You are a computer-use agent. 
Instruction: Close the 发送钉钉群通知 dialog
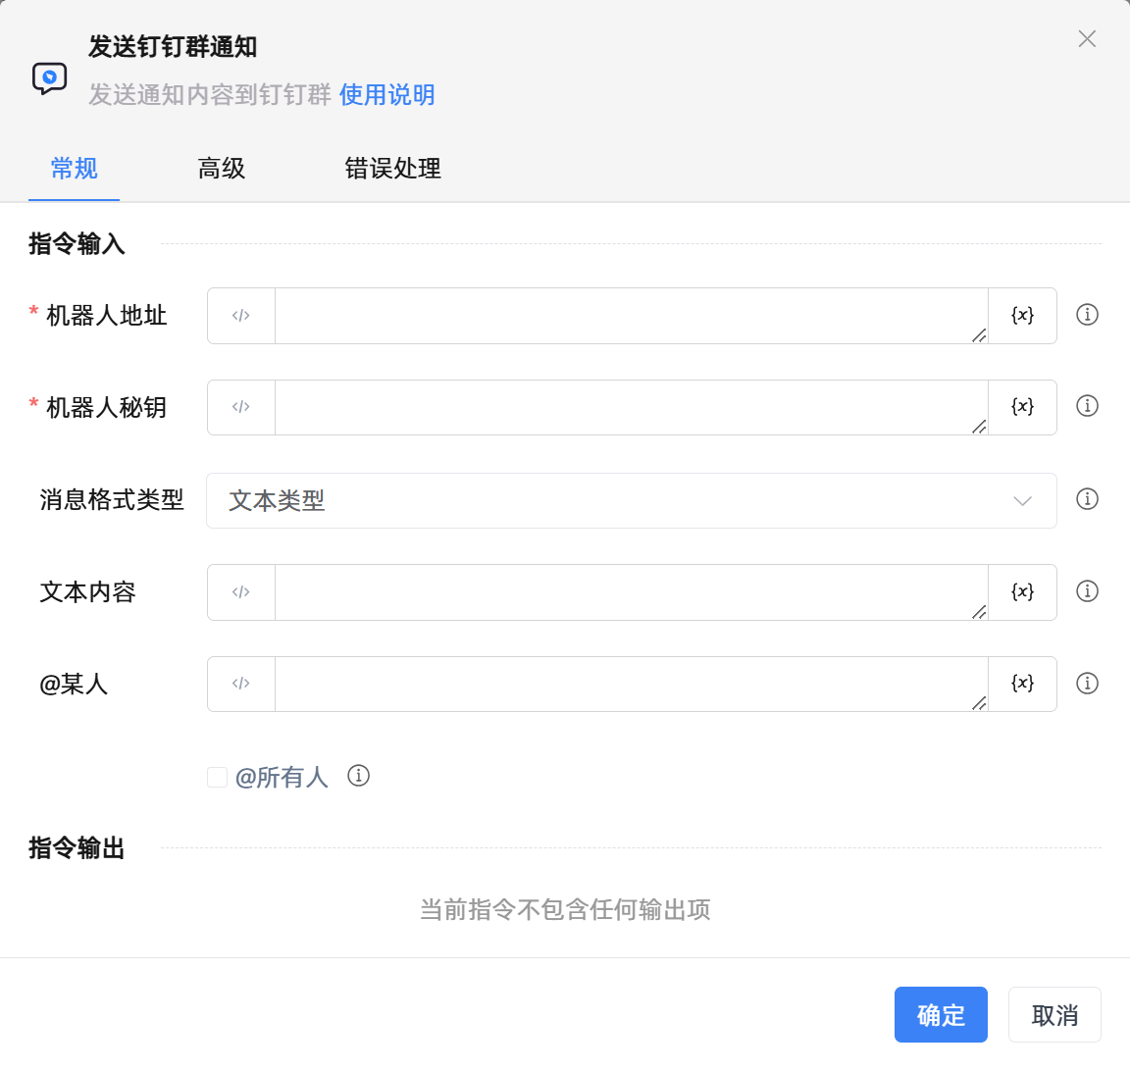point(1087,39)
